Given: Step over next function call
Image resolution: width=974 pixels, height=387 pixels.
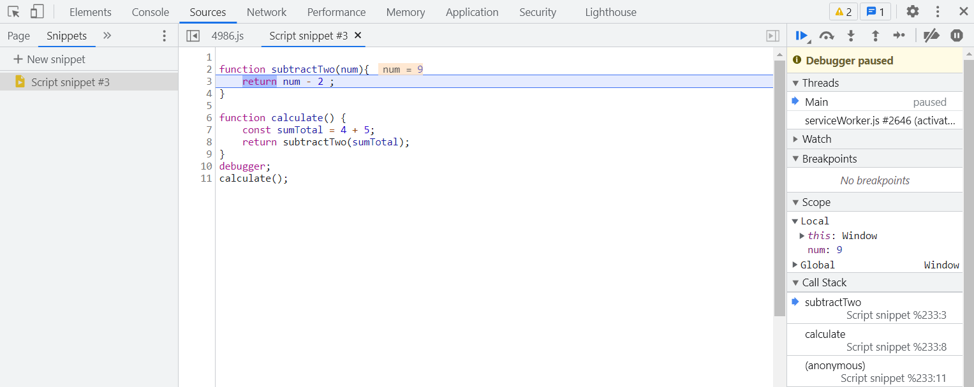Looking at the screenshot, I should coord(827,36).
